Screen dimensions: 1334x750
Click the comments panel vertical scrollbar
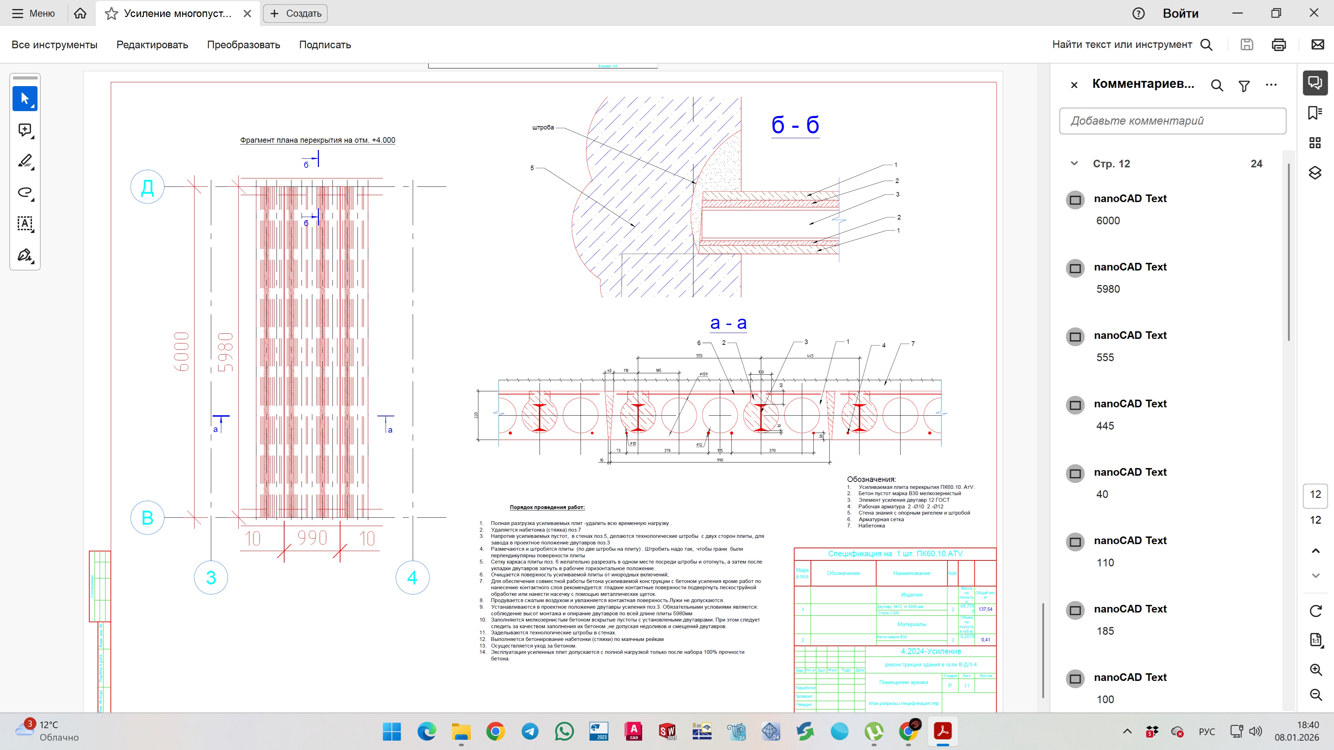point(1289,252)
